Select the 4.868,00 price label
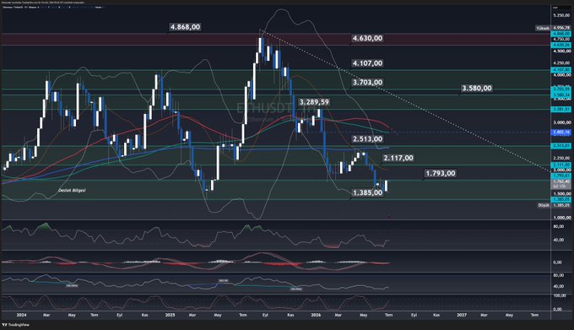This screenshot has height=330, width=574. pos(185,27)
